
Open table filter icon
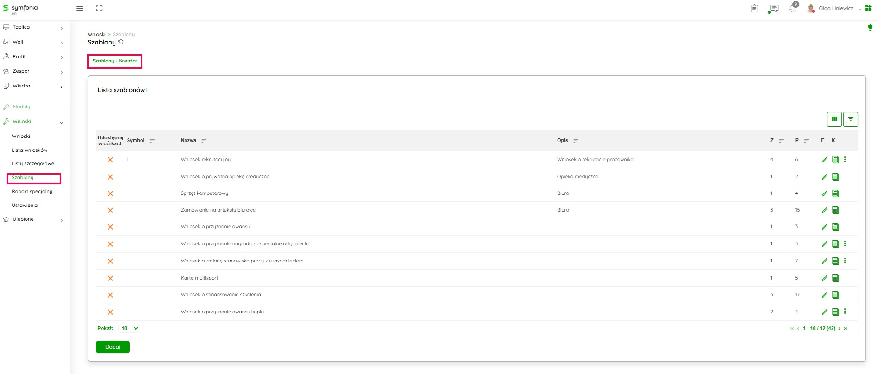850,119
